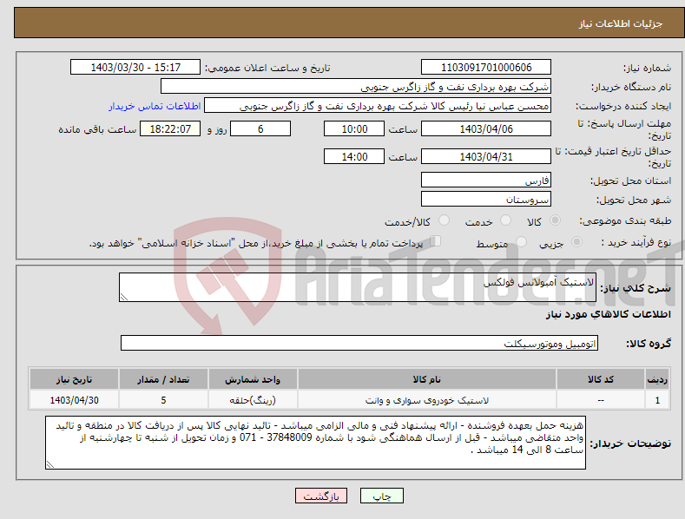Click the اطلاعات کالاهای مورد نیاز section heading
Viewport: 685px width, 519px height.
click(x=608, y=314)
